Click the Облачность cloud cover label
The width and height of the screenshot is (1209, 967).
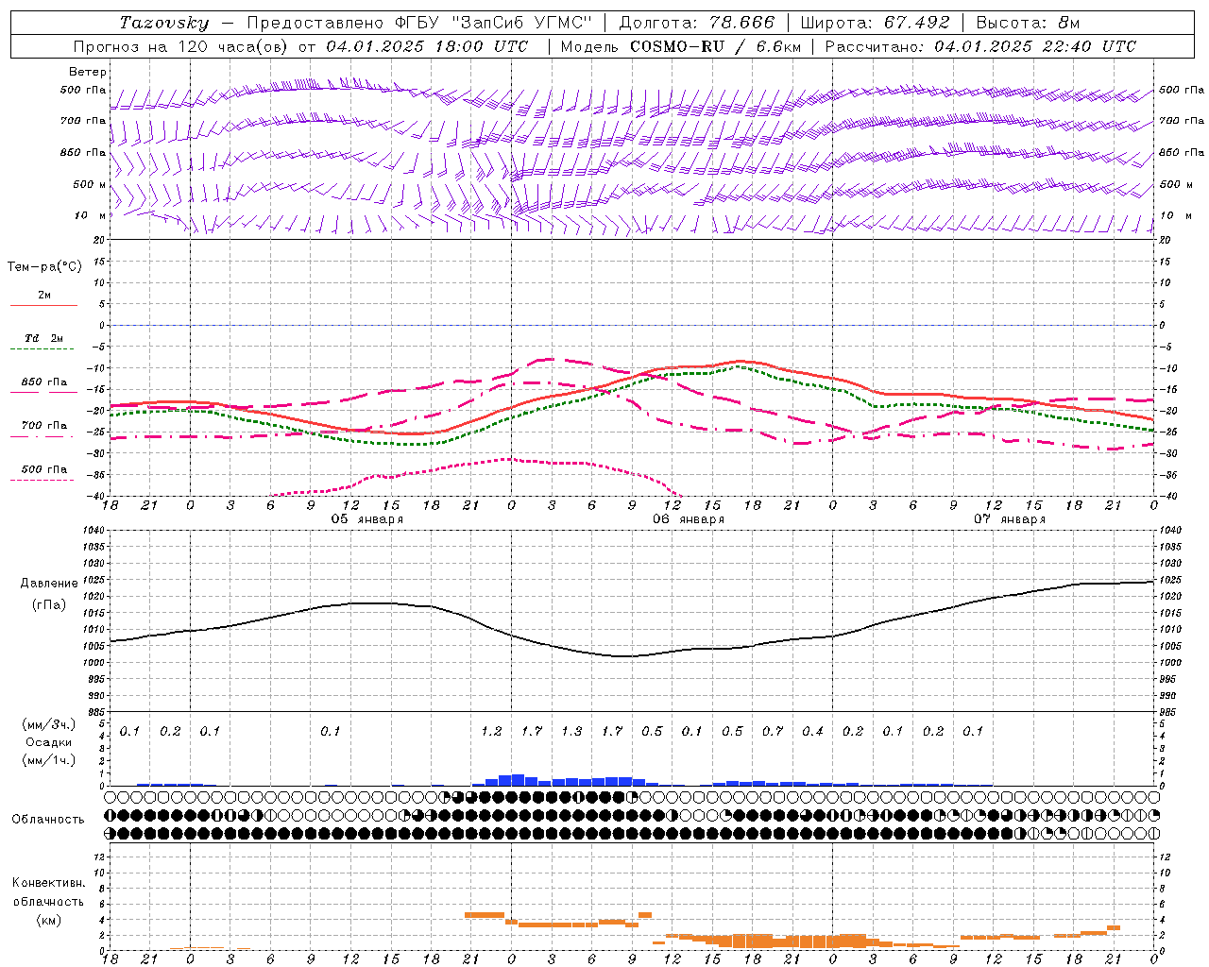coord(48,820)
